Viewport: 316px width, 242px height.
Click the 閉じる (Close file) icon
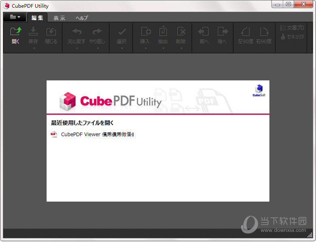pos(51,32)
